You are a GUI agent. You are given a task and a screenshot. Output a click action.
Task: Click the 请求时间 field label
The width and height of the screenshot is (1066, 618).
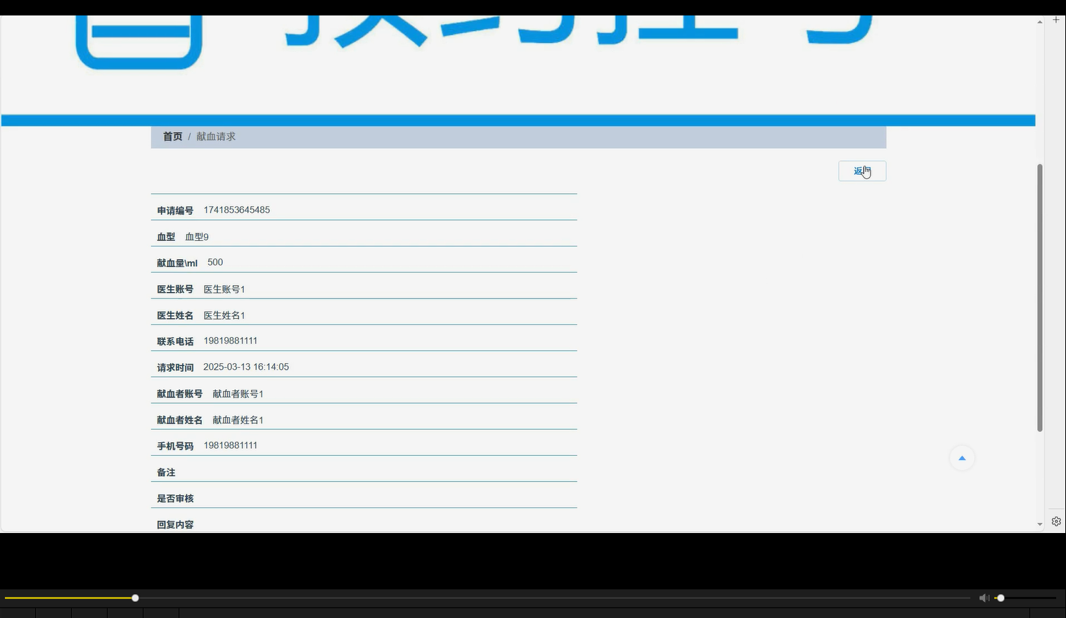(x=175, y=367)
